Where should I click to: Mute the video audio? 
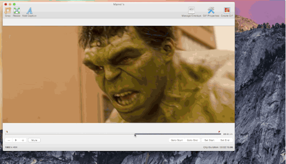point(34,140)
